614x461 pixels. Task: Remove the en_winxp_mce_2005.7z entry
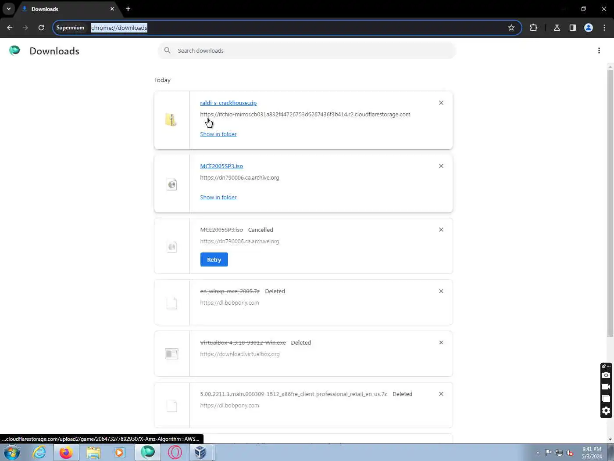(x=441, y=291)
